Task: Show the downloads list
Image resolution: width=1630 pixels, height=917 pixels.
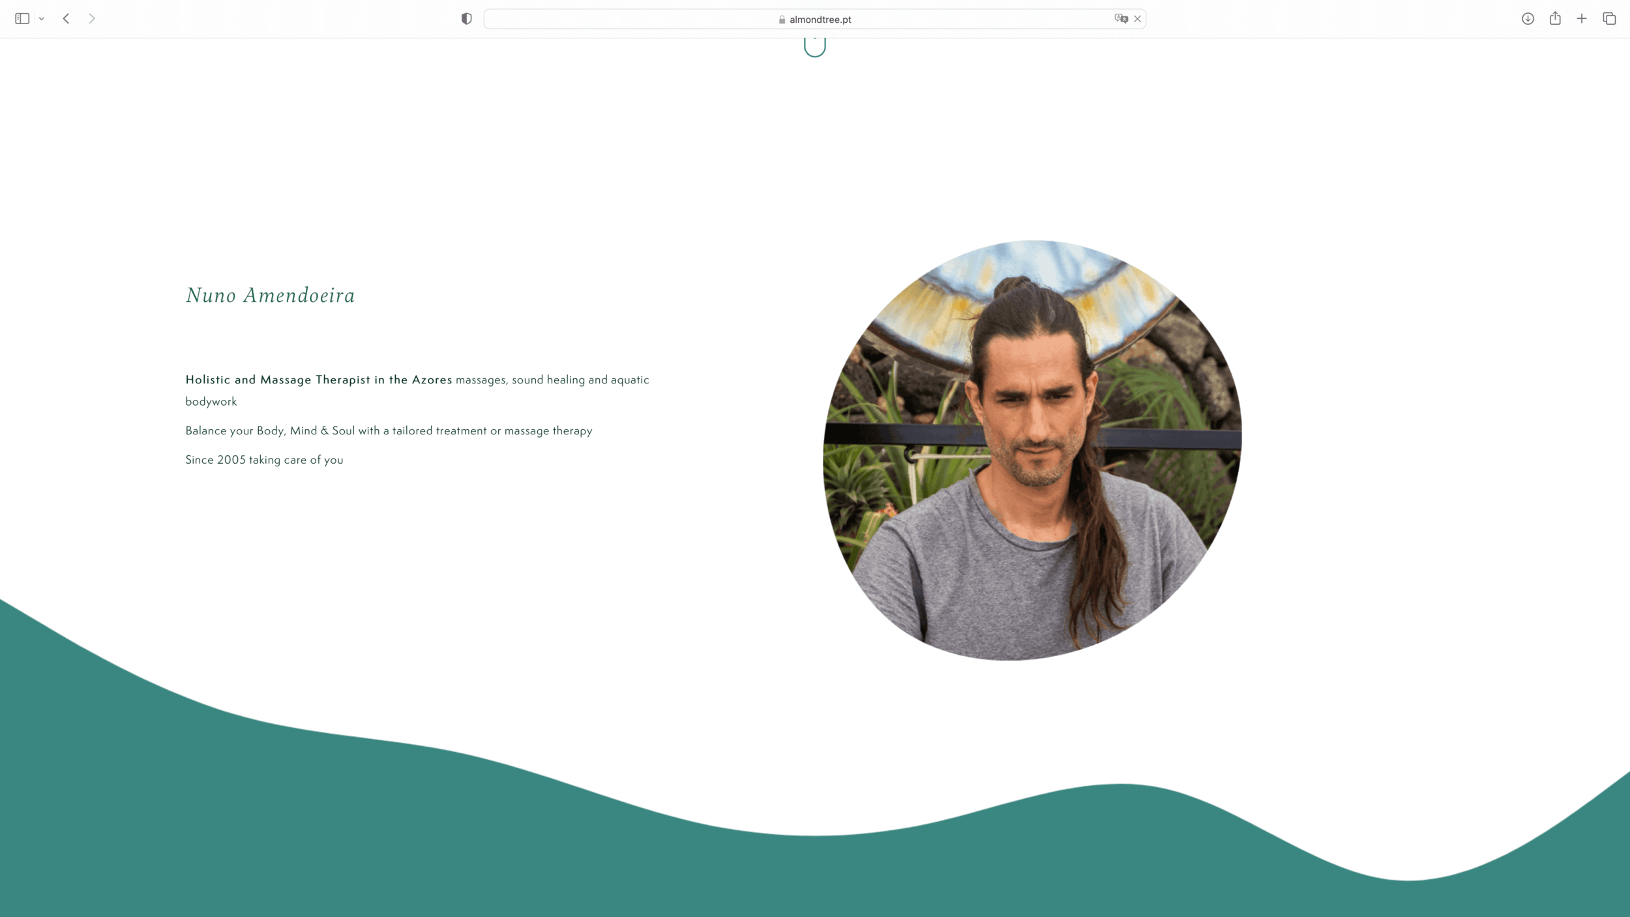Action: (1528, 19)
